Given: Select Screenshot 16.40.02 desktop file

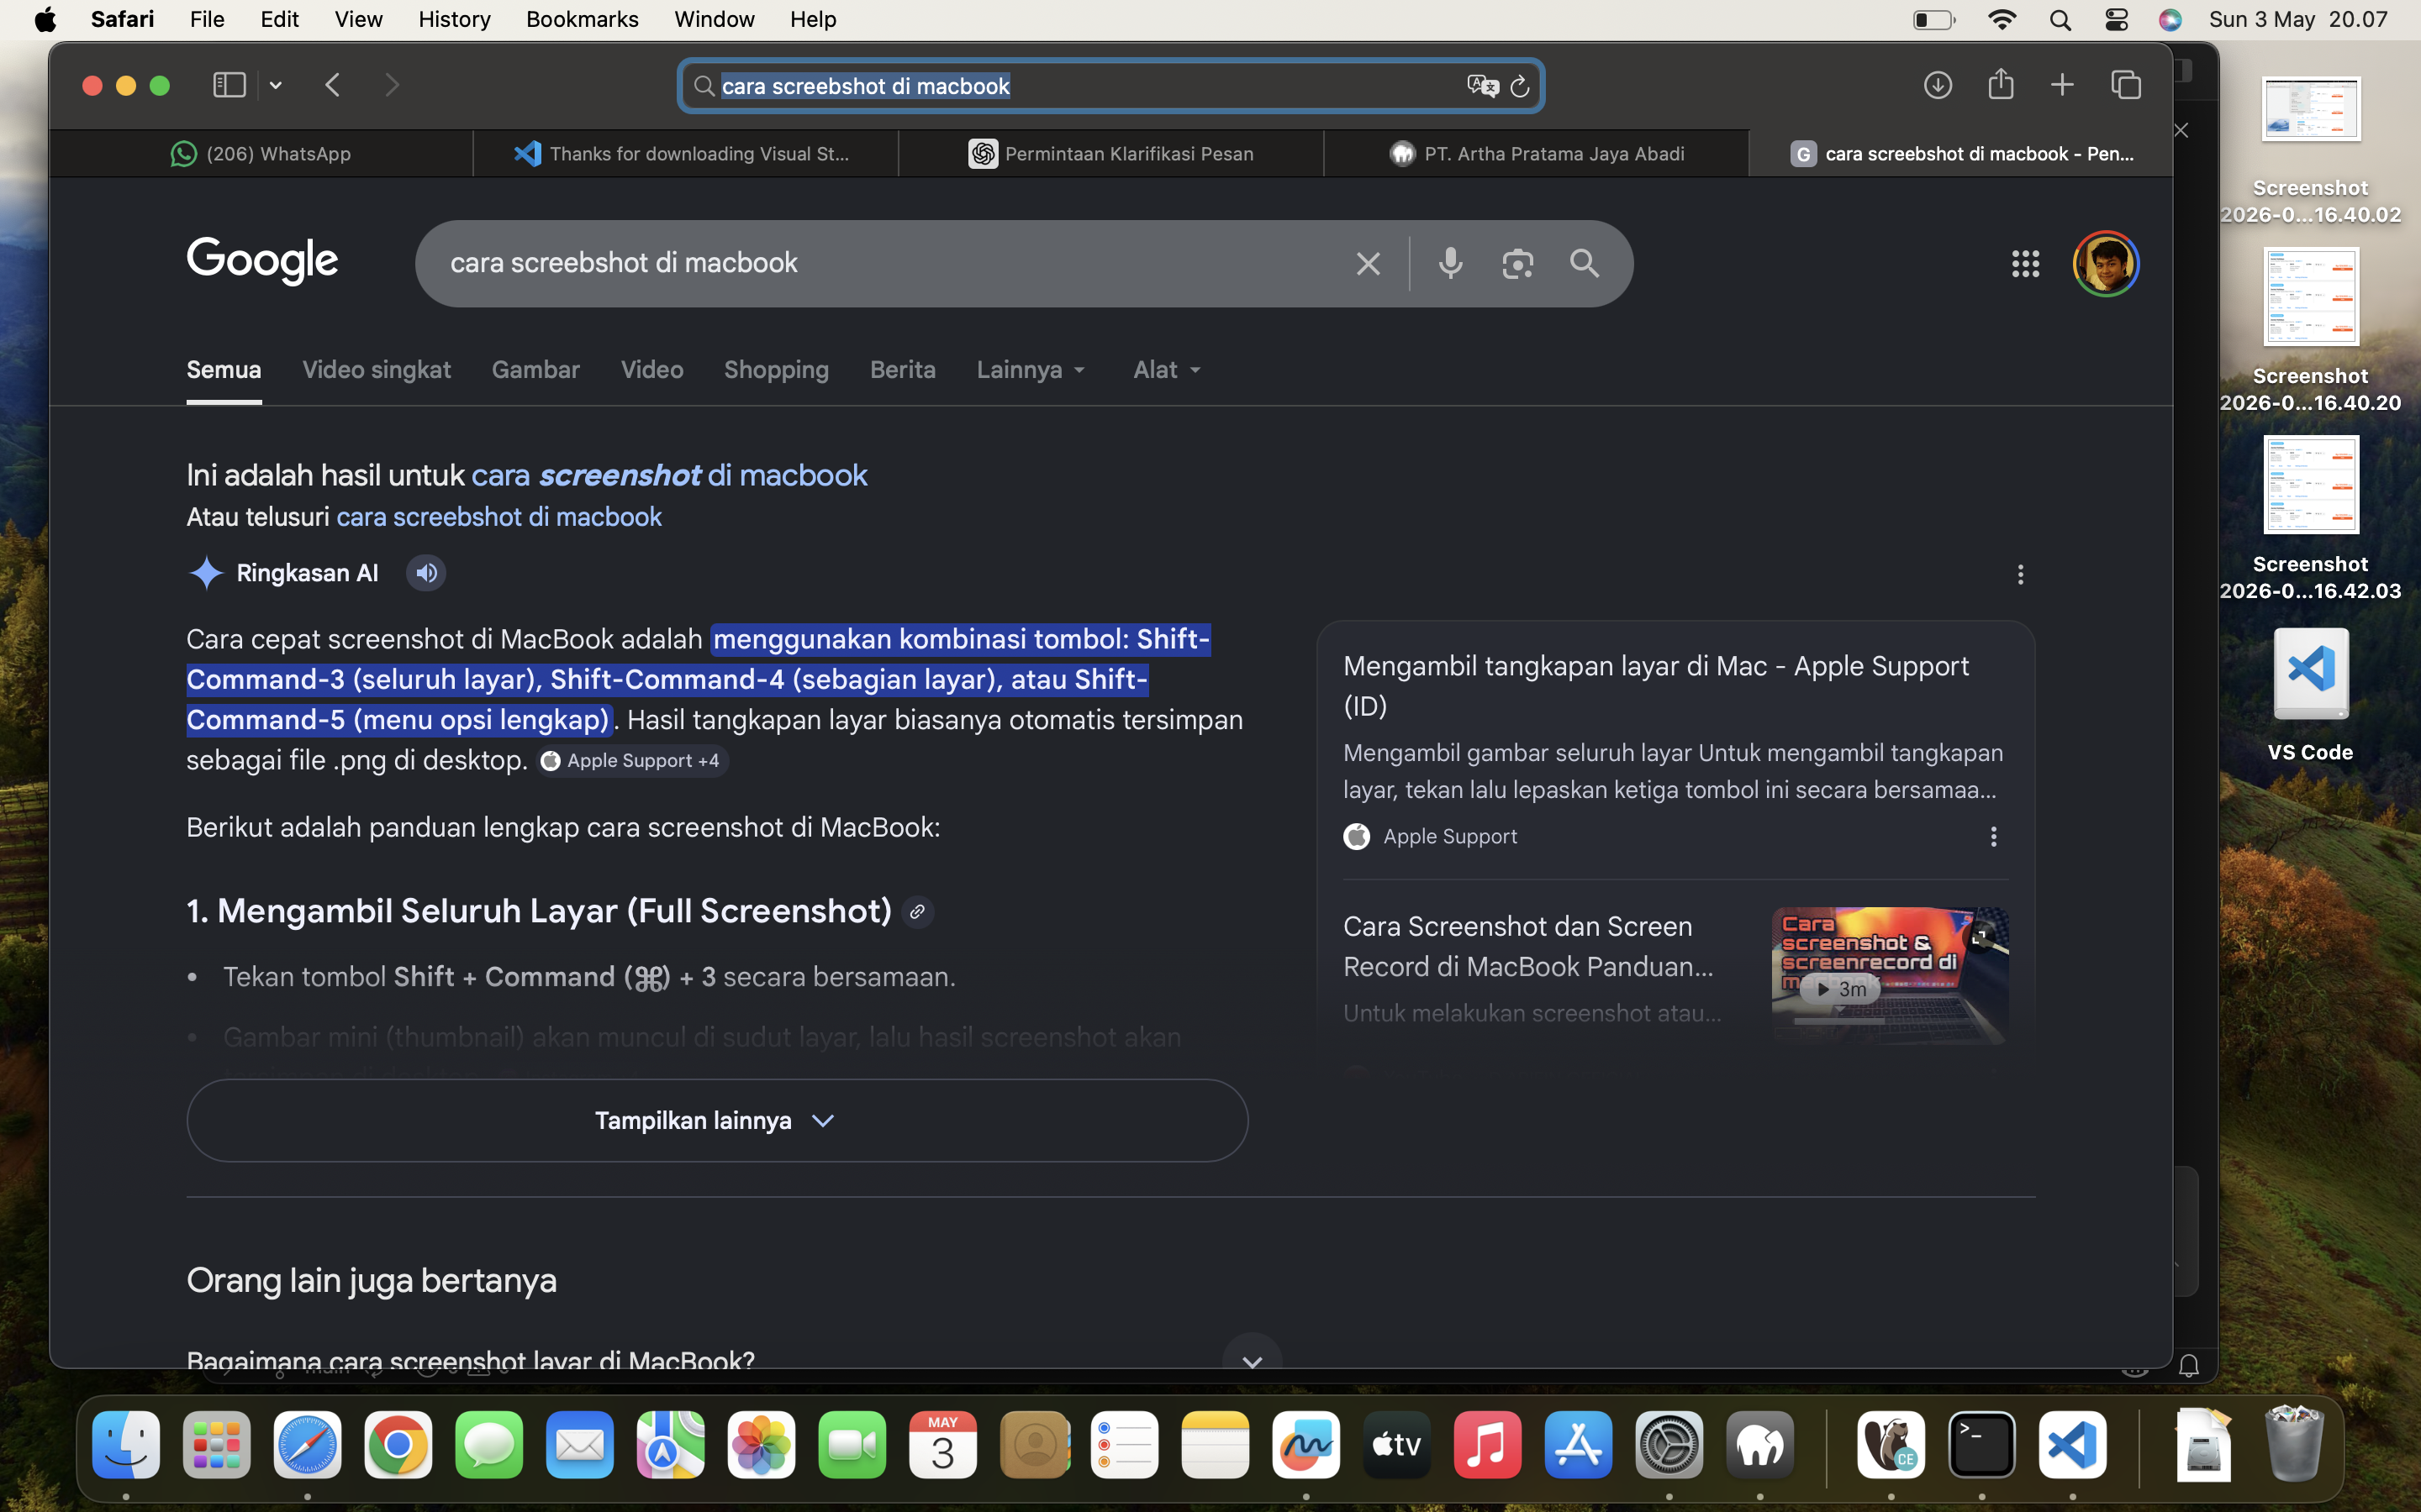Looking at the screenshot, I should coord(2310,150).
